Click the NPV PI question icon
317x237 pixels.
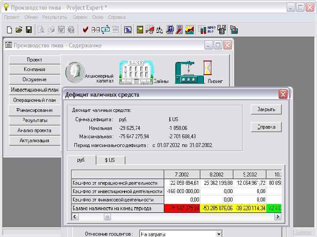click(x=211, y=30)
